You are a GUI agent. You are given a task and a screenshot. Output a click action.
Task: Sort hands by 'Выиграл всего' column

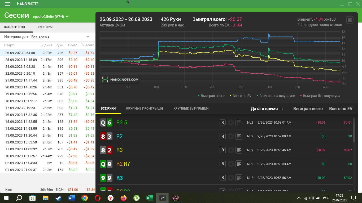pos(308,109)
